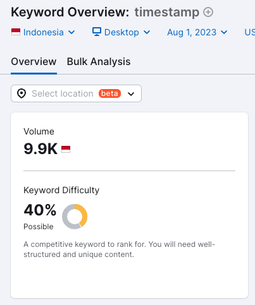Click the timestamp keyword in title
Image resolution: width=255 pixels, height=305 pixels.
click(x=167, y=12)
